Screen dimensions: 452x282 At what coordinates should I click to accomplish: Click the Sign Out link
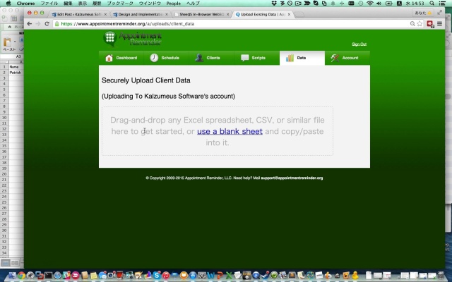point(359,44)
